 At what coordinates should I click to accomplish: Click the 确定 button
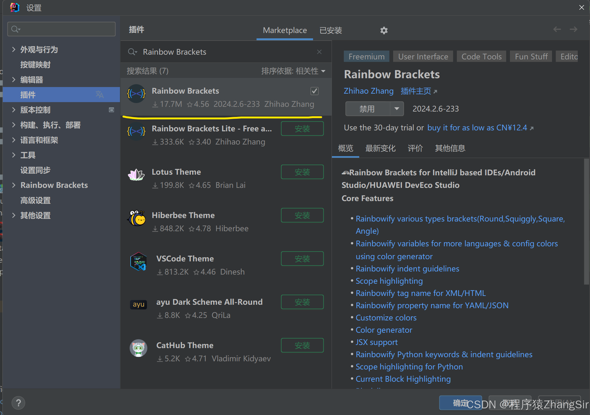point(460,403)
